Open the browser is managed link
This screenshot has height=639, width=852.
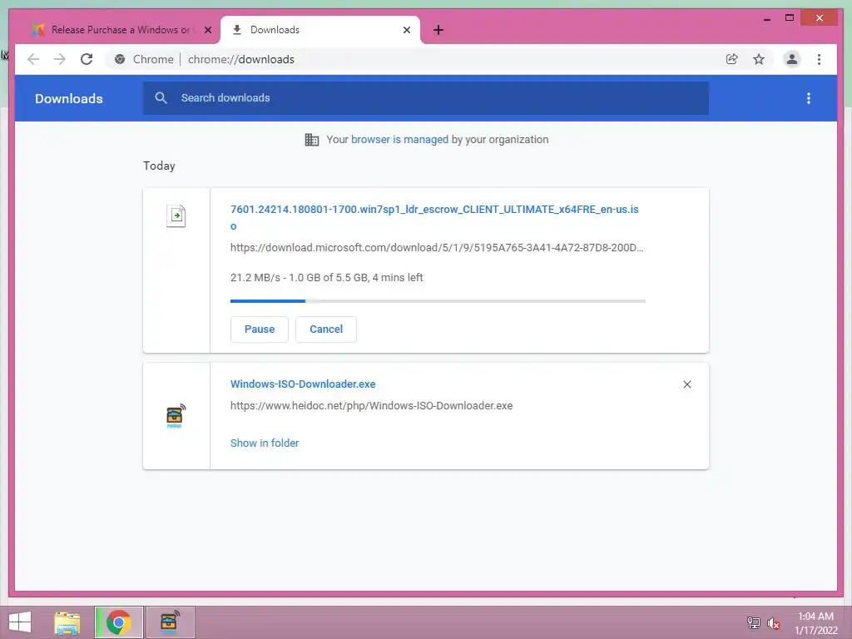(x=399, y=140)
